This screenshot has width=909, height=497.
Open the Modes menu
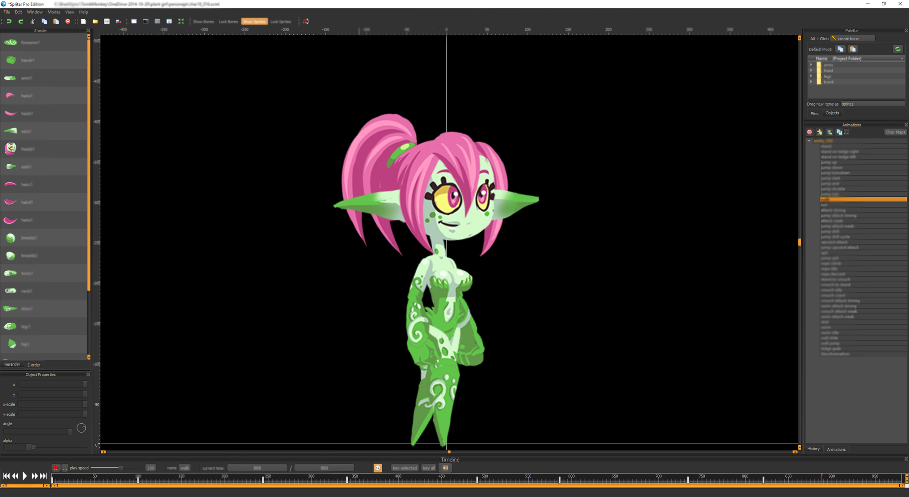pyautogui.click(x=54, y=12)
